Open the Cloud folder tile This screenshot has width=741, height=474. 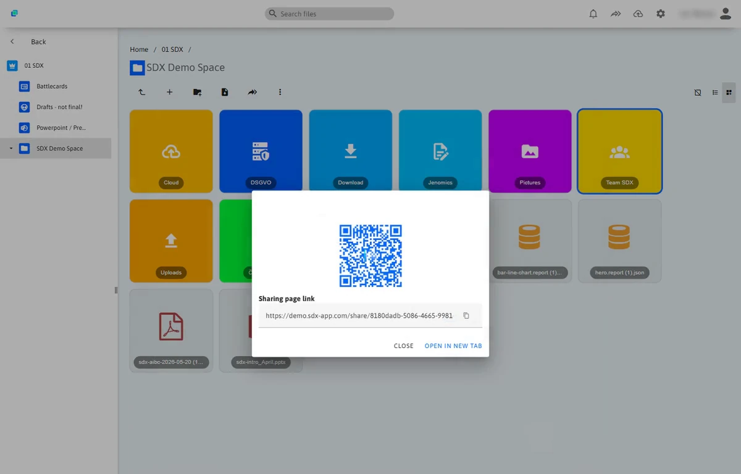coord(171,151)
